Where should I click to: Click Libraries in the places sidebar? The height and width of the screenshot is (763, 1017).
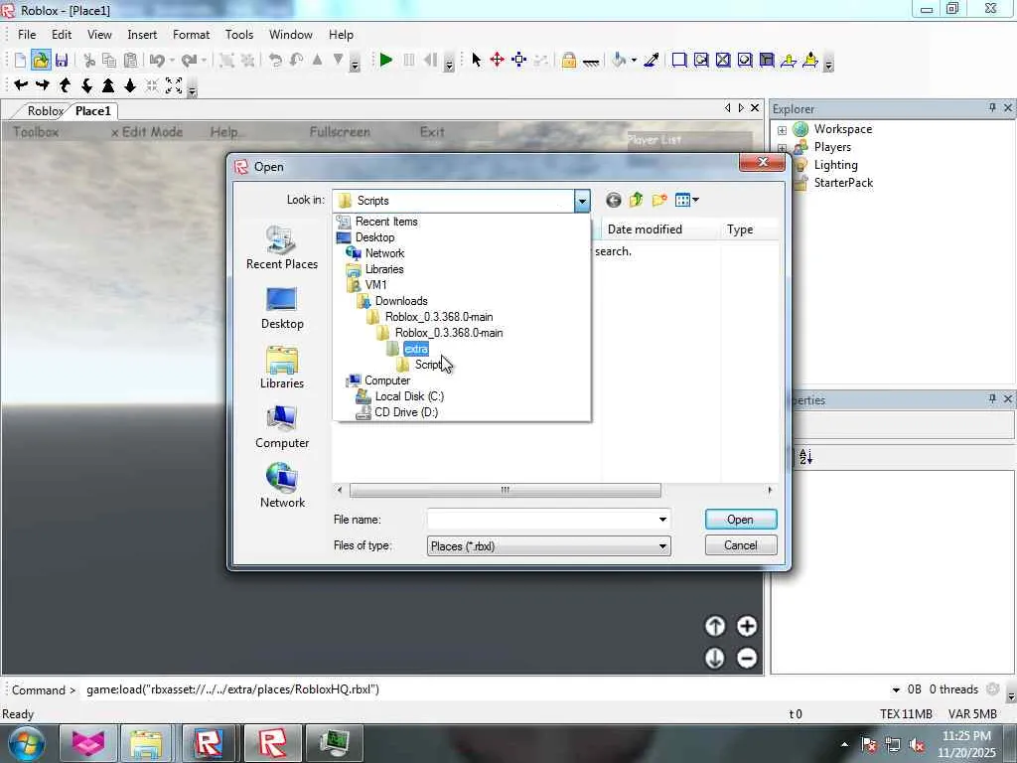282,368
